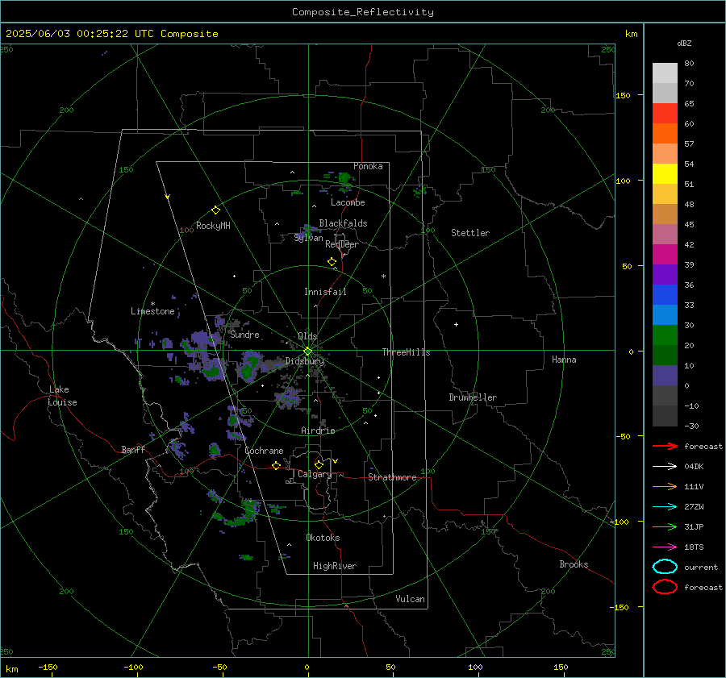The width and height of the screenshot is (726, 678).
Task: Click the Okotoks city label
Action: point(323,538)
